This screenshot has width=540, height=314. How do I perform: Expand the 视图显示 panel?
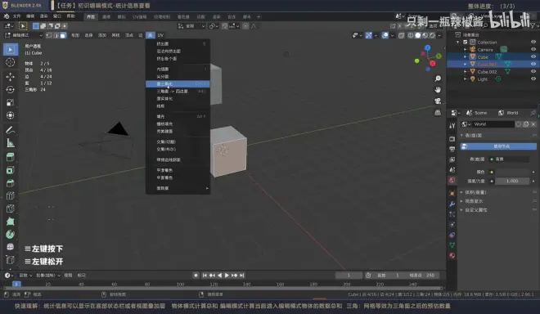point(474,201)
